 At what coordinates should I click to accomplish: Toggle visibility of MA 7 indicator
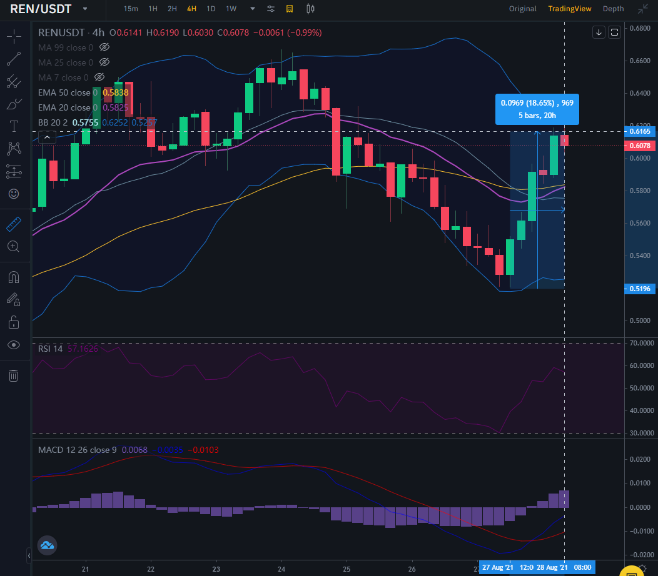pyautogui.click(x=99, y=77)
